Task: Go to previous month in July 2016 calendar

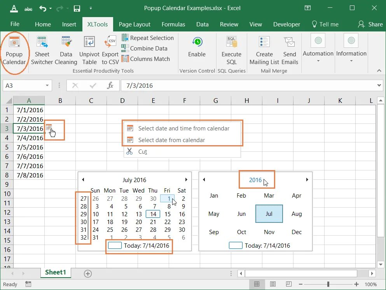Action: pyautogui.click(x=83, y=180)
